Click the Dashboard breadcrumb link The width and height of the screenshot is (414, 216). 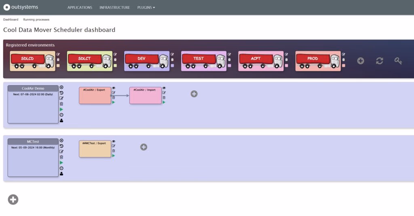tap(11, 19)
